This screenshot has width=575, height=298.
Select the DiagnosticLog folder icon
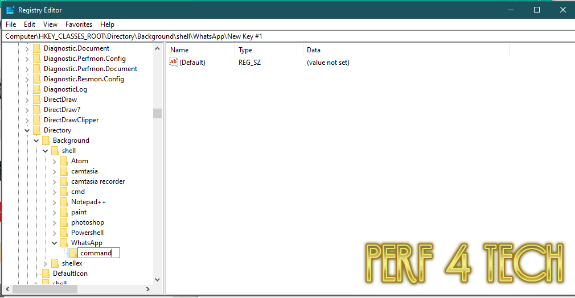[x=36, y=89]
